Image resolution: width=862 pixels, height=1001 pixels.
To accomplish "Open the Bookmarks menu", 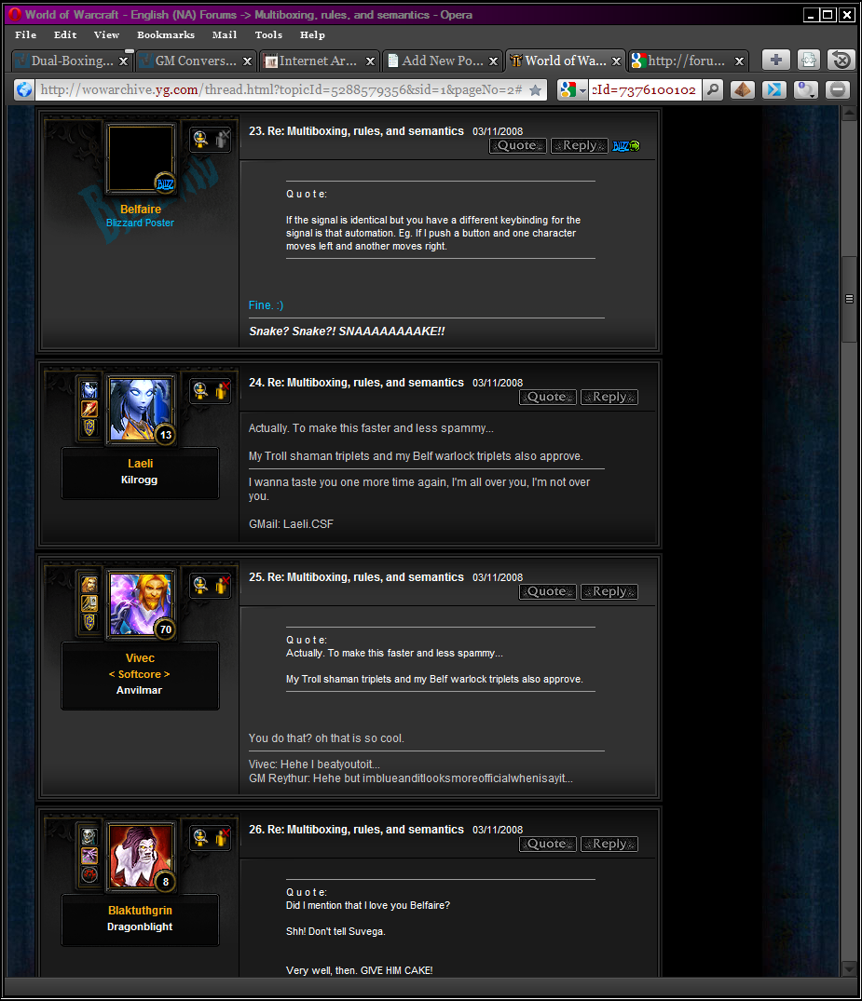I will (x=166, y=35).
